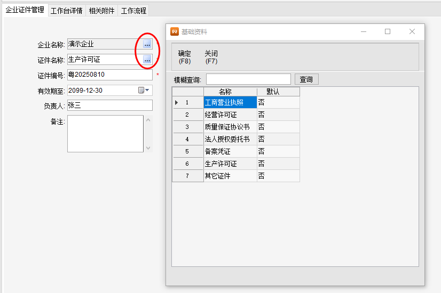Click the 查询 search button
Screen dimensions: 441x293
point(306,79)
